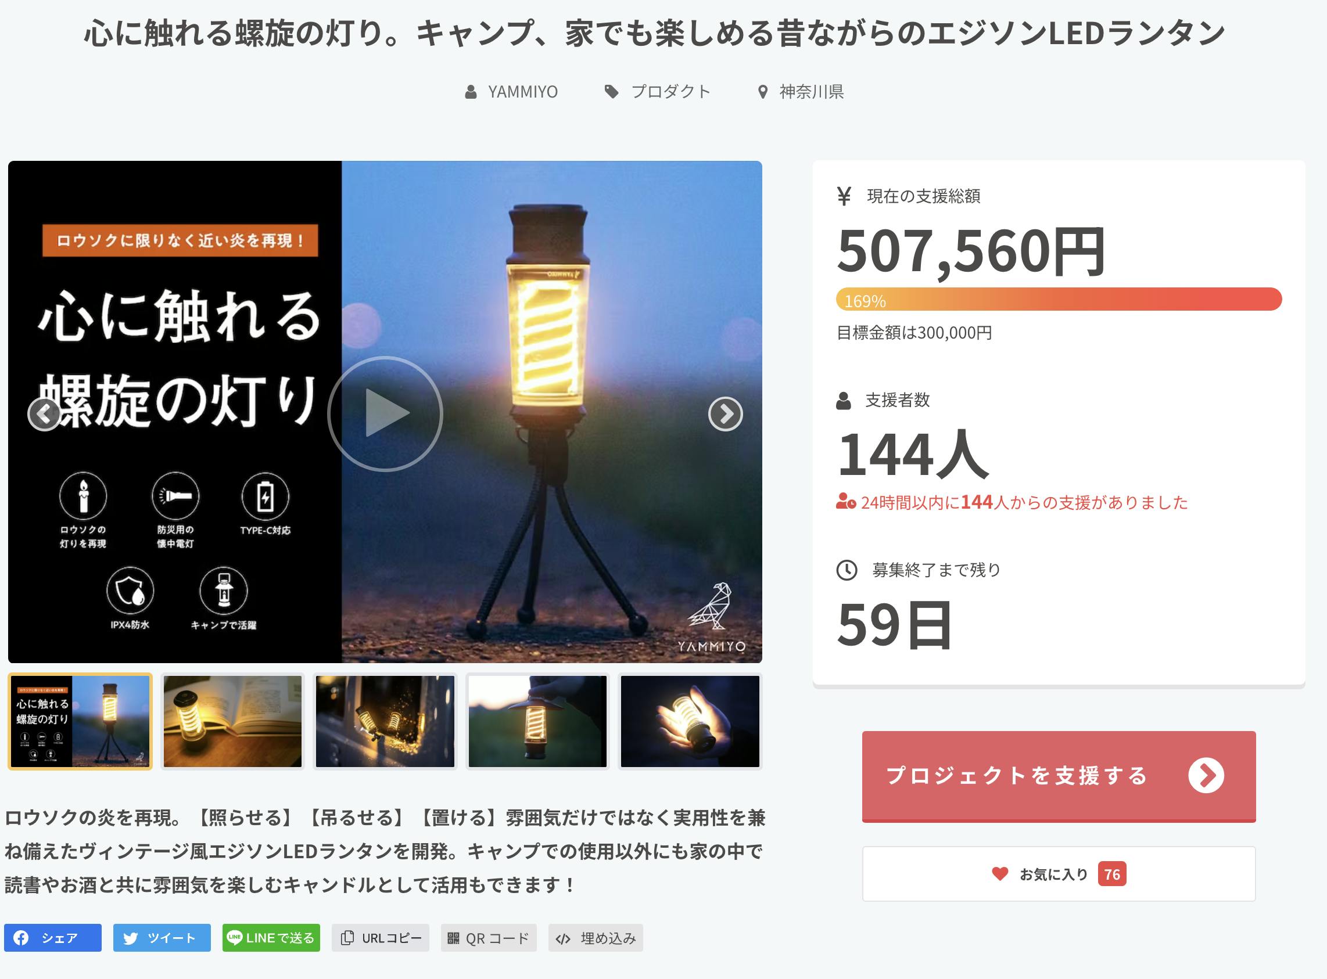This screenshot has width=1327, height=979.
Task: Click the プロジェクトを支援する button
Action: click(1059, 776)
